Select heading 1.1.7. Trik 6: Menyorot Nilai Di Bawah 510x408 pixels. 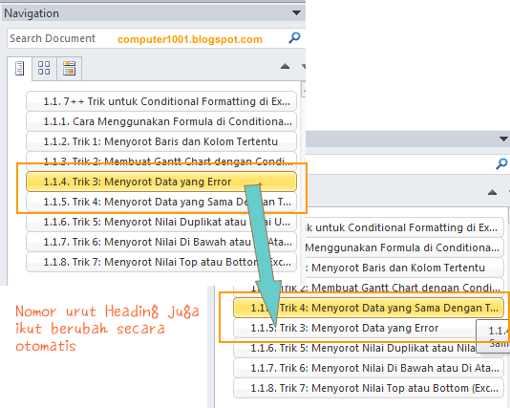(x=161, y=242)
